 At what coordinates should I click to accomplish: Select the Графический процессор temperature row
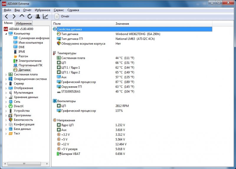coord(78,82)
